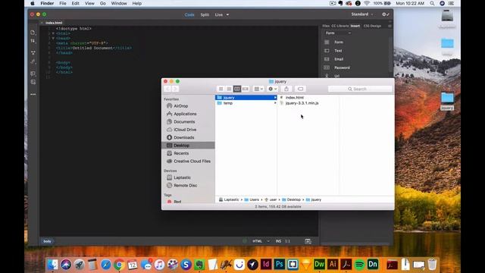485x273 pixels.
Task: Open Trash in the Dock
Action: pos(433,265)
